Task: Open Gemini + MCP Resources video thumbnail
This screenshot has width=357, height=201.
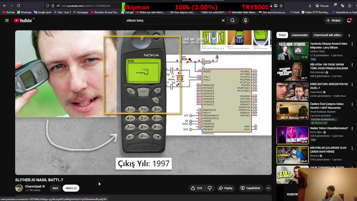Action: click(x=293, y=111)
